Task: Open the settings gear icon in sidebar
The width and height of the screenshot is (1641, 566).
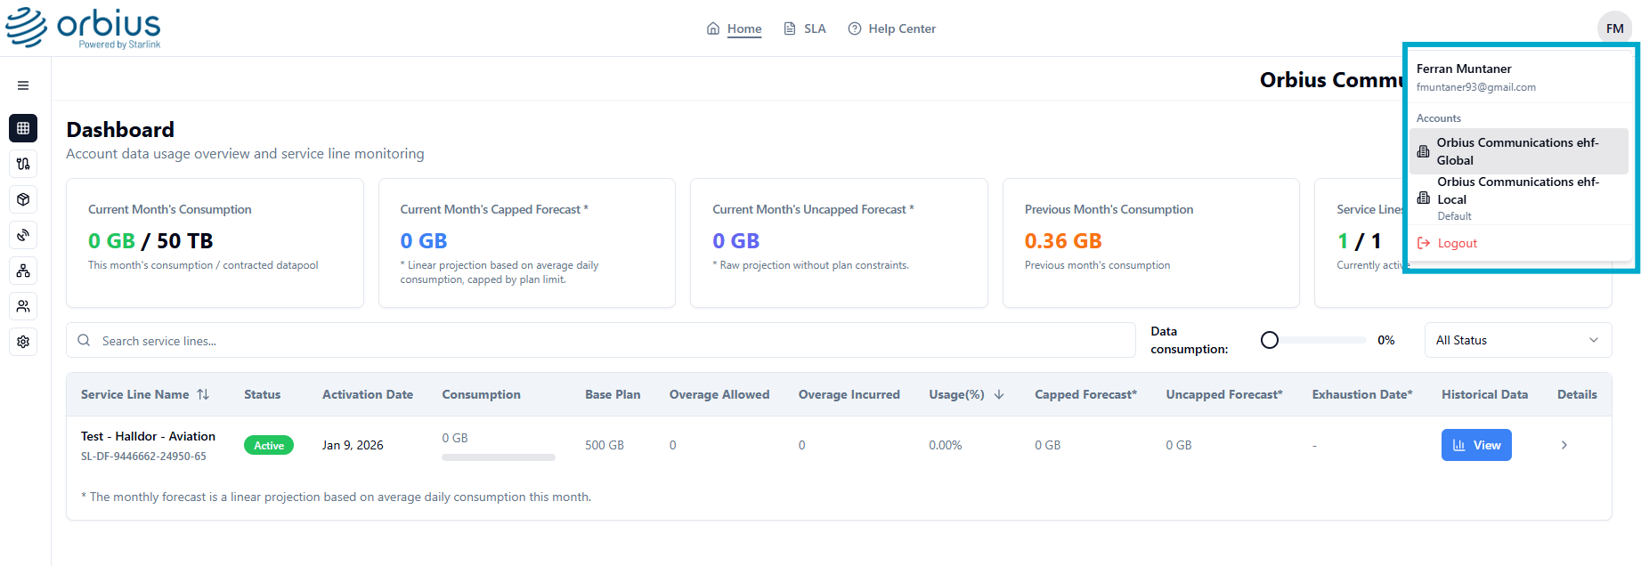Action: pos(23,342)
